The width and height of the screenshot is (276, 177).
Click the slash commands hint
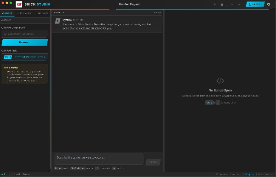tap(103, 168)
